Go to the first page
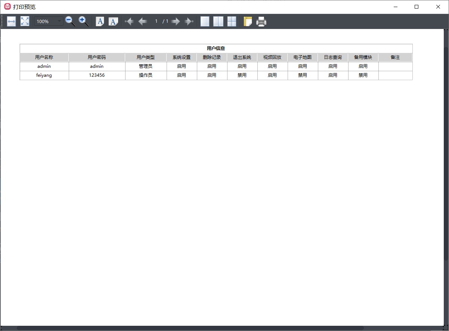 129,22
